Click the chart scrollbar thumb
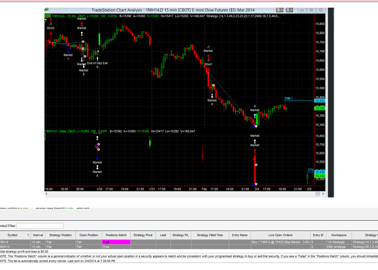 pyautogui.click(x=318, y=194)
